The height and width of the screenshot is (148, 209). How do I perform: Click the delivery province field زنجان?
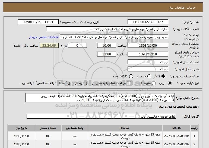point(148,62)
